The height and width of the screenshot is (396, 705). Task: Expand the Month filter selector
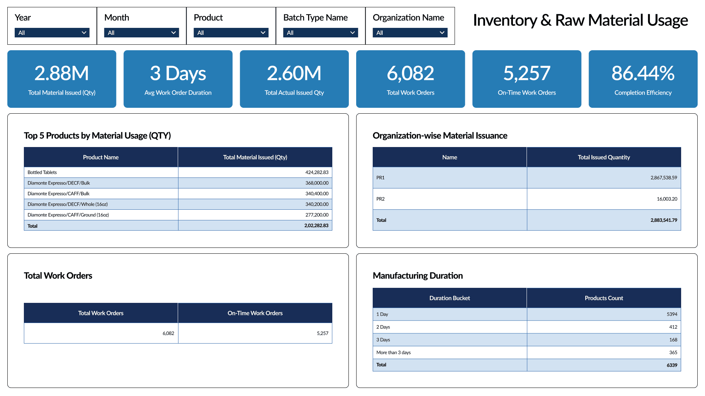(141, 33)
